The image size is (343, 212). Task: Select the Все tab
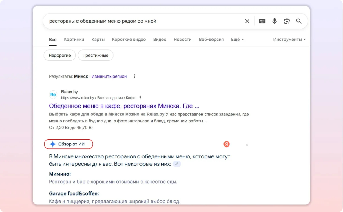[x=53, y=40]
